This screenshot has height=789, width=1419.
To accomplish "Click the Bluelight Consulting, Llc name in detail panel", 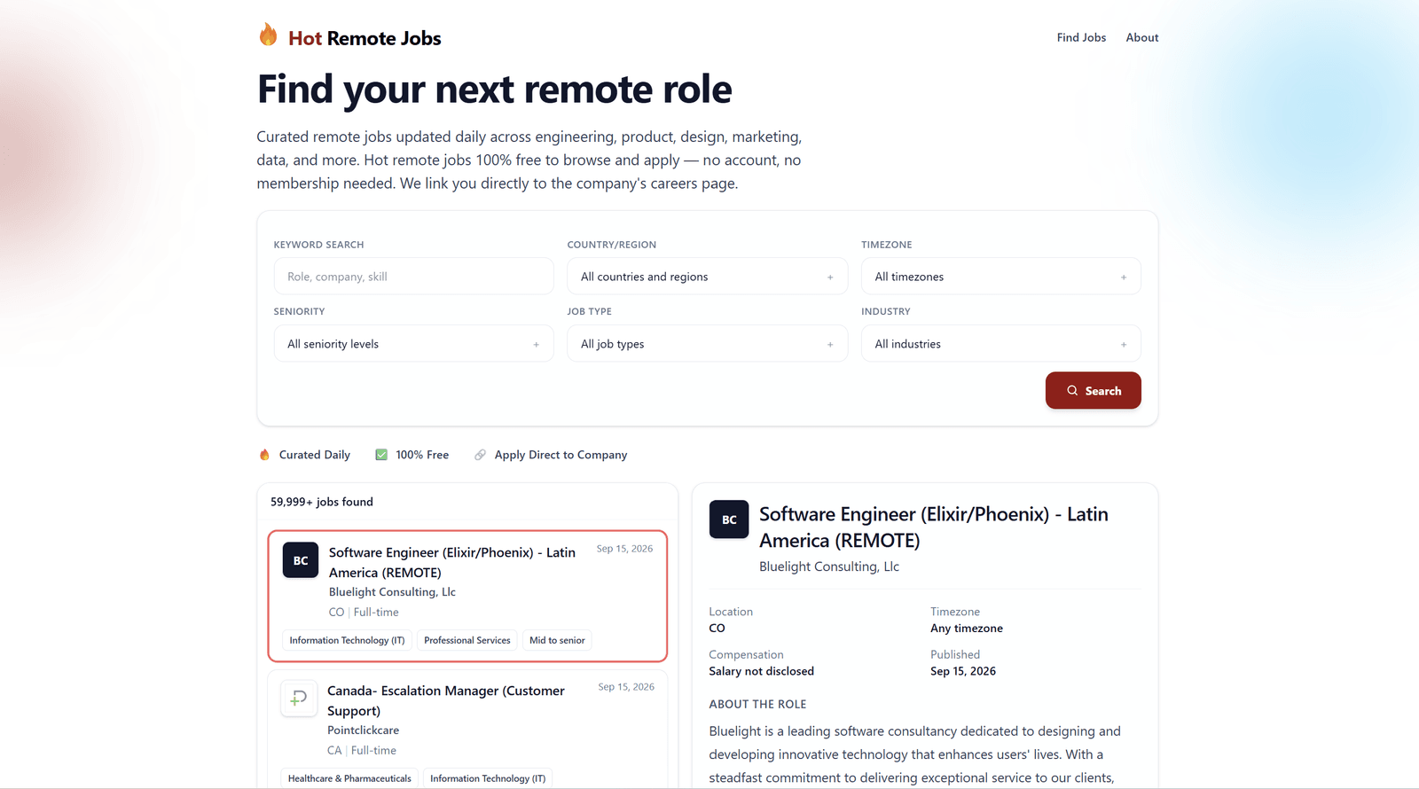I will pyautogui.click(x=829, y=566).
